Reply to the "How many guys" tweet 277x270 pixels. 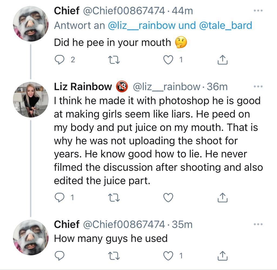(59, 255)
